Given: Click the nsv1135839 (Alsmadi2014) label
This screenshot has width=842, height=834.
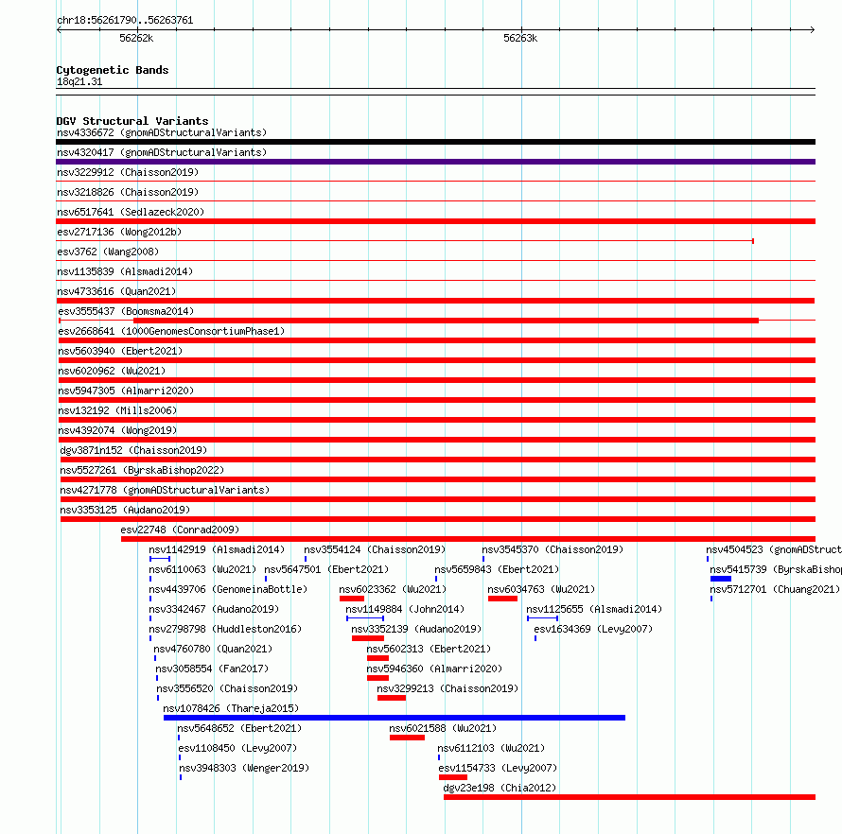Looking at the screenshot, I should click(x=125, y=271).
